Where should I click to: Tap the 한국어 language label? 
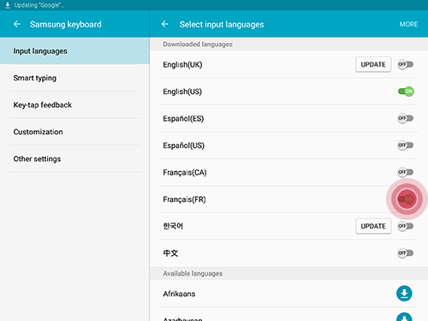(173, 226)
